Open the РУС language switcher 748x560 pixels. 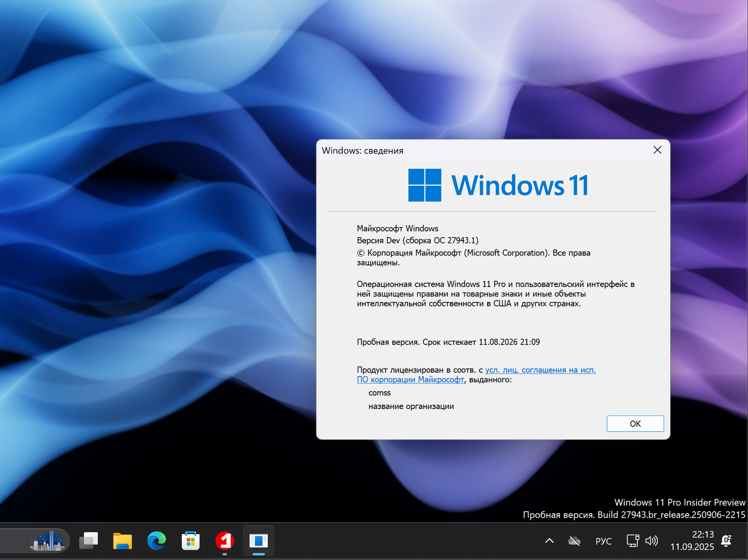pyautogui.click(x=603, y=541)
